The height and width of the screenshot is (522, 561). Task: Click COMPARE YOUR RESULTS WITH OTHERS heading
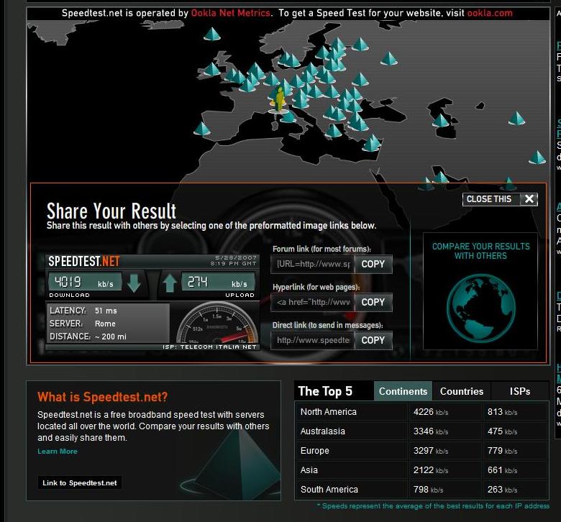click(x=480, y=251)
